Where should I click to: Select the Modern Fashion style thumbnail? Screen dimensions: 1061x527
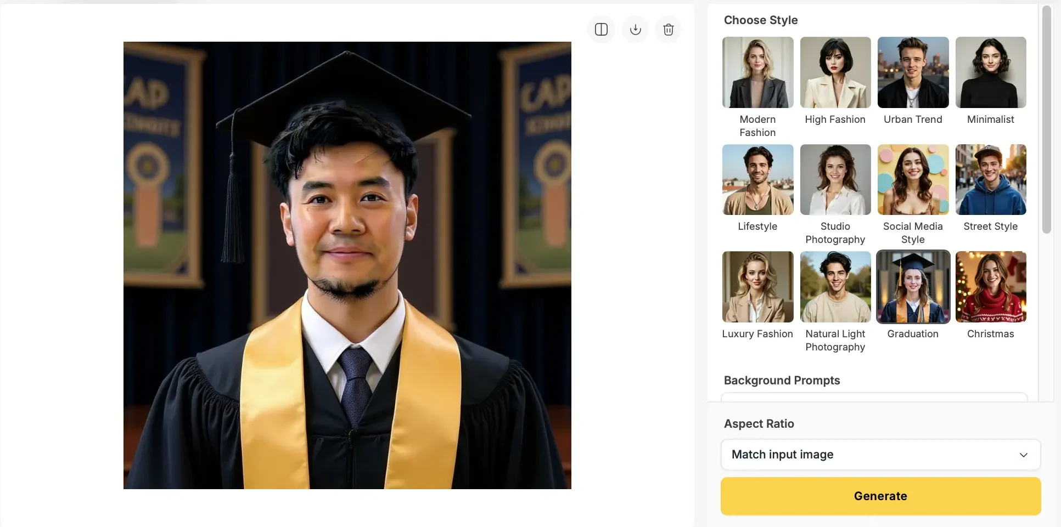757,72
